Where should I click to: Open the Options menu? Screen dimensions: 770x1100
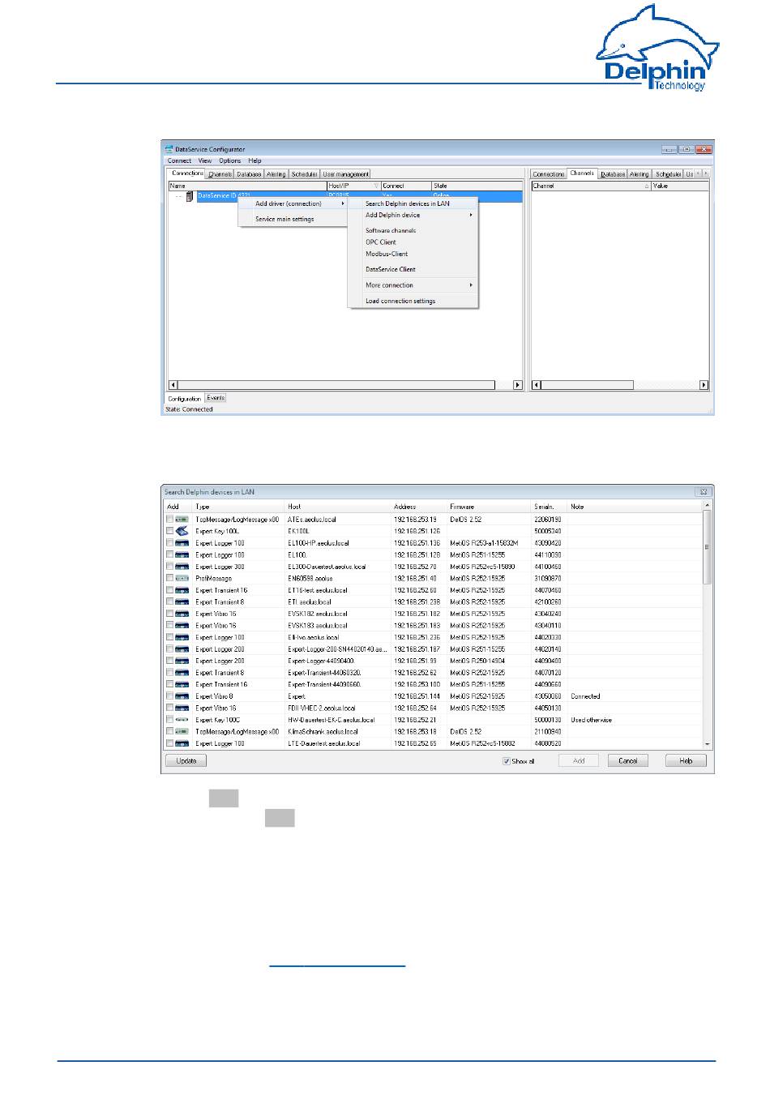pyautogui.click(x=229, y=161)
